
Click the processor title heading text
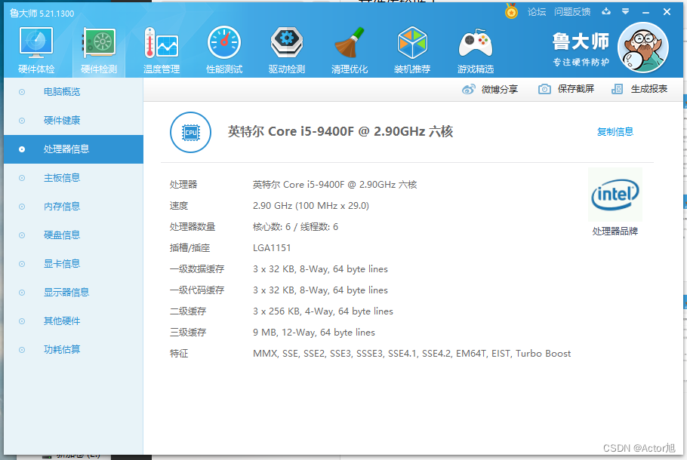[x=340, y=131]
